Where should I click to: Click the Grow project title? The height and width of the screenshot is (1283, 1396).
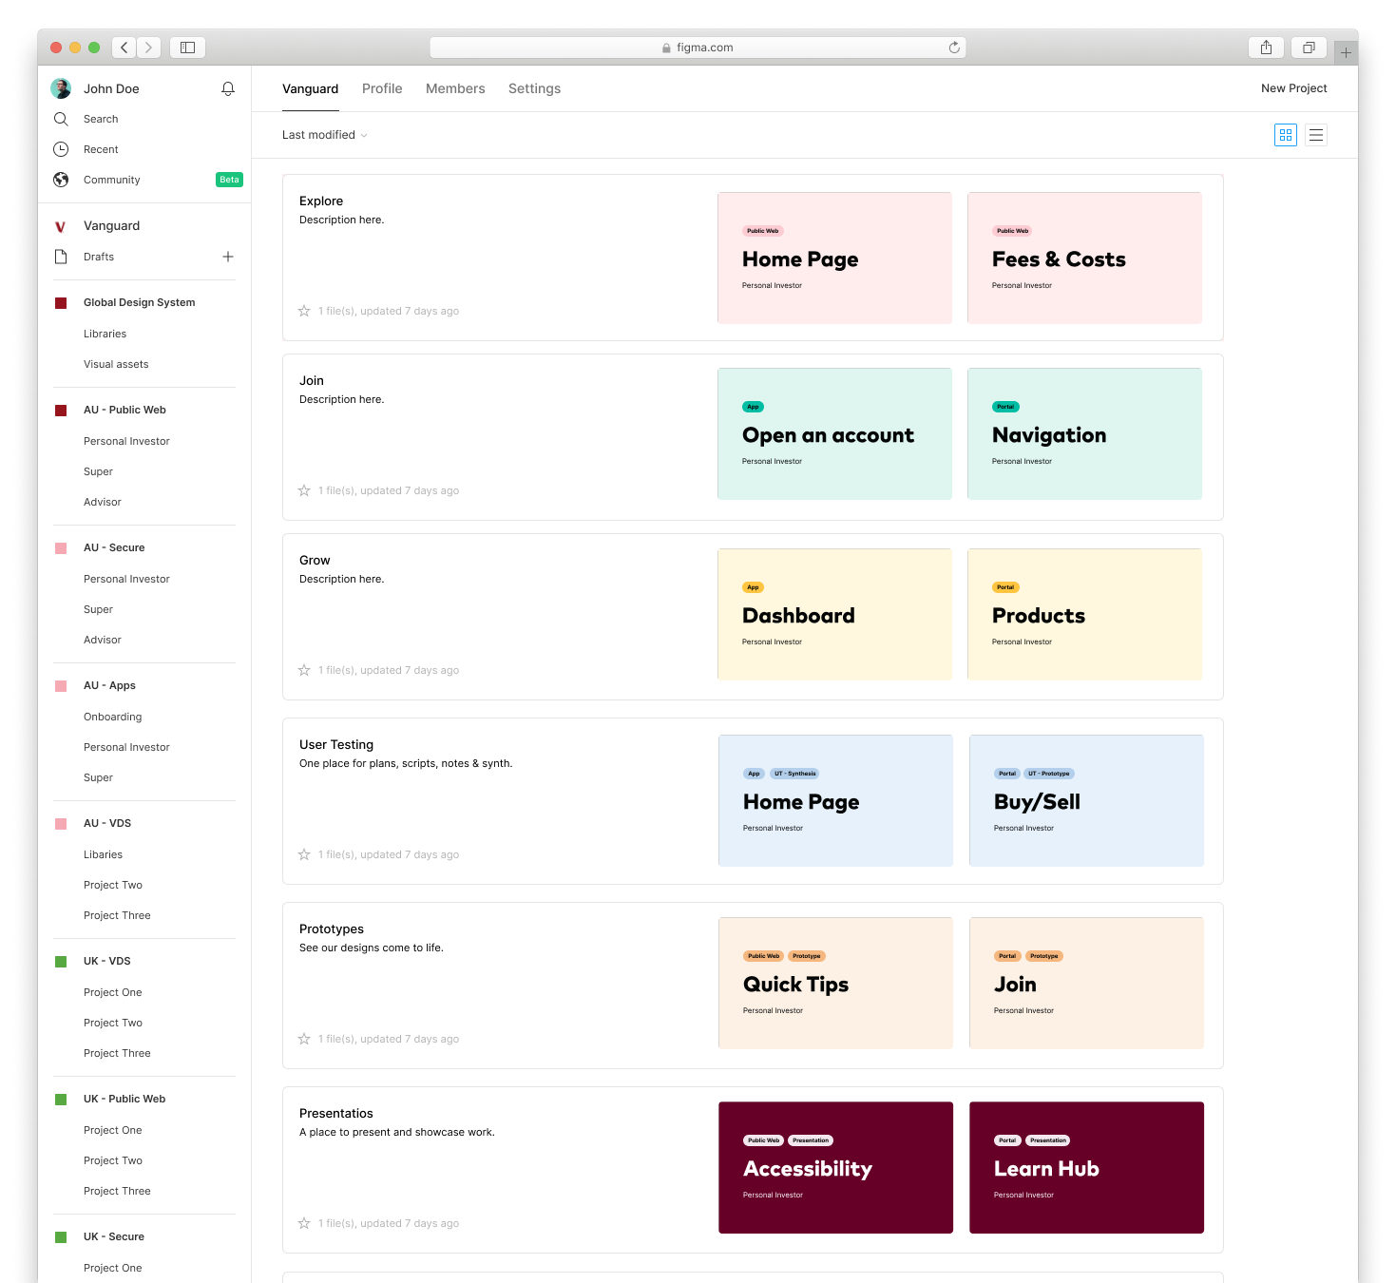(x=315, y=560)
